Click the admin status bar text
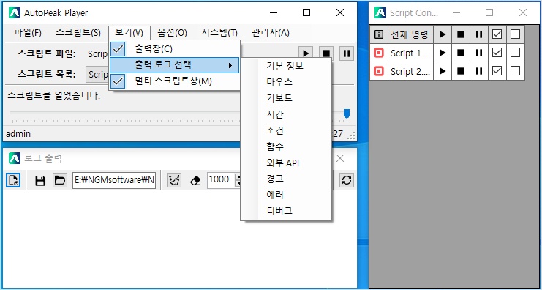The image size is (542, 290). click(x=18, y=133)
